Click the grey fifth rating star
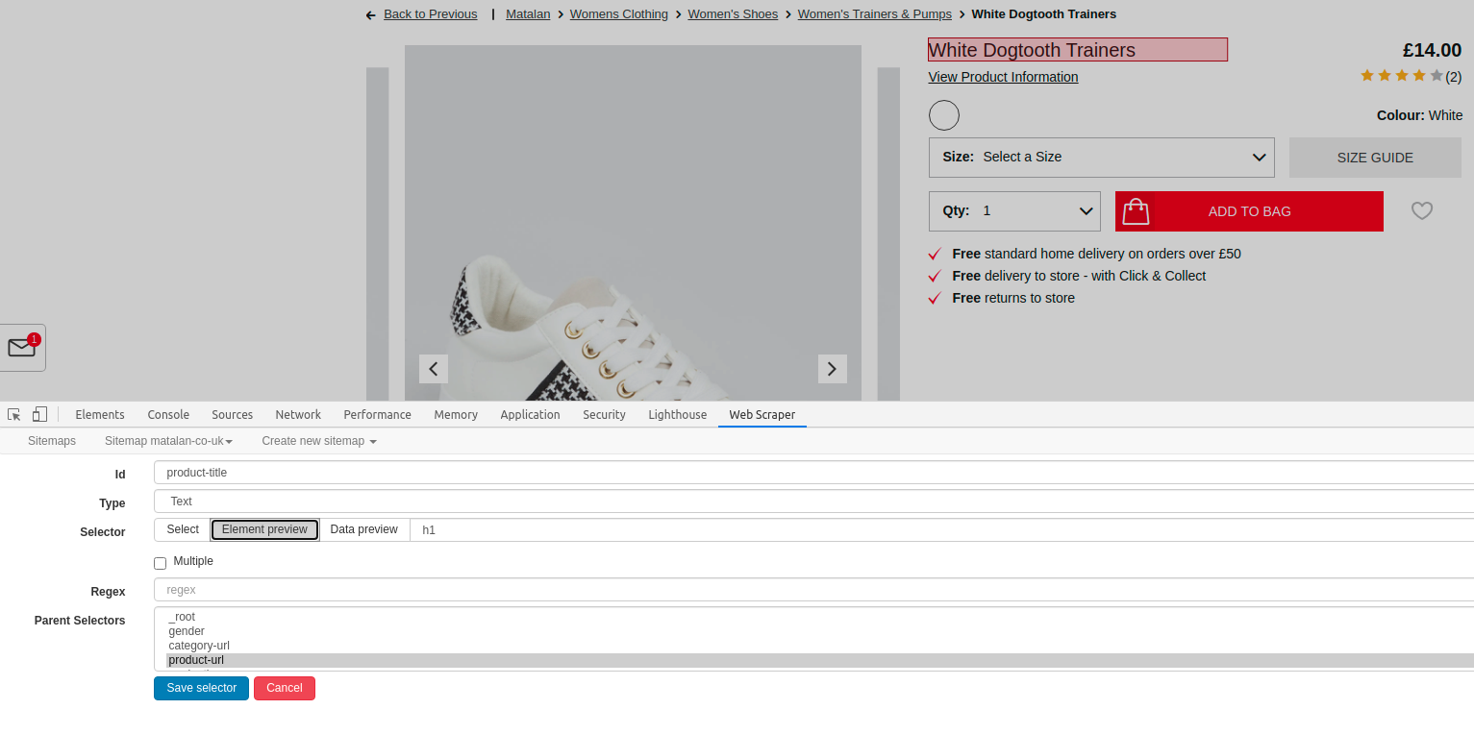The height and width of the screenshot is (734, 1474). click(1436, 75)
